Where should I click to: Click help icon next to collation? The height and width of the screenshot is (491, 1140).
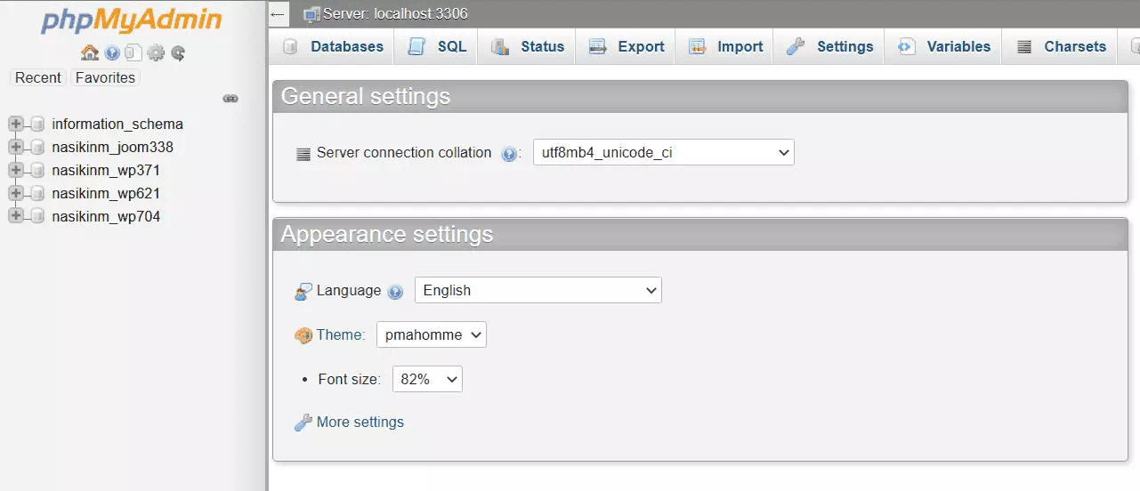point(508,154)
